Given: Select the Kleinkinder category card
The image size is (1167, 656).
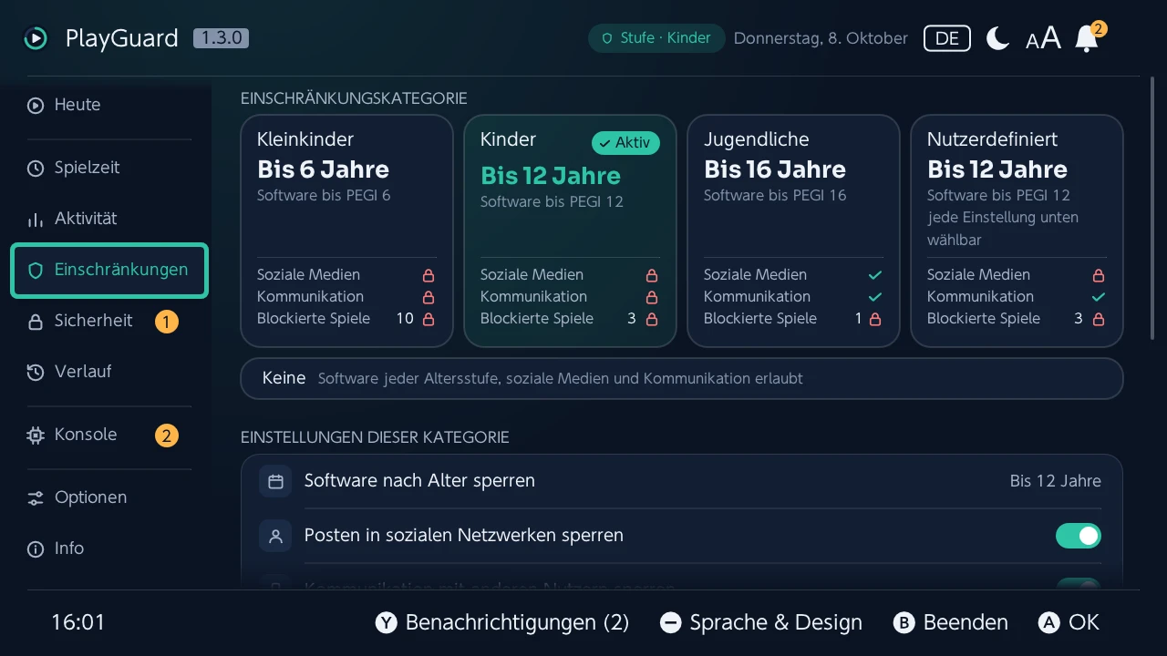Looking at the screenshot, I should [x=347, y=231].
